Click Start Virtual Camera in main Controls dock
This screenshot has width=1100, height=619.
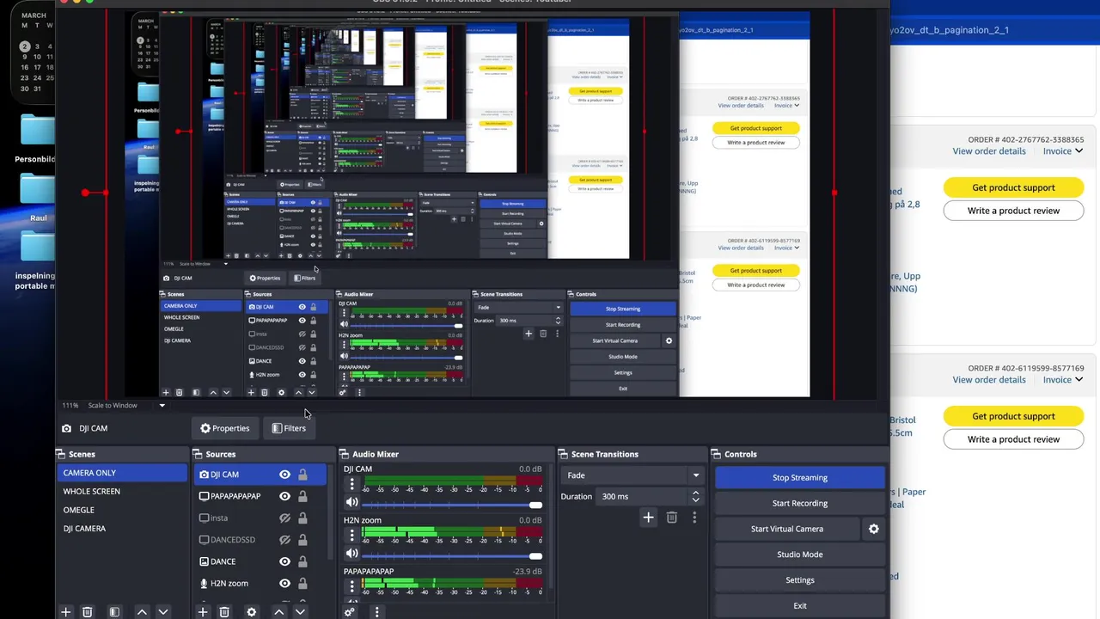[x=787, y=529]
